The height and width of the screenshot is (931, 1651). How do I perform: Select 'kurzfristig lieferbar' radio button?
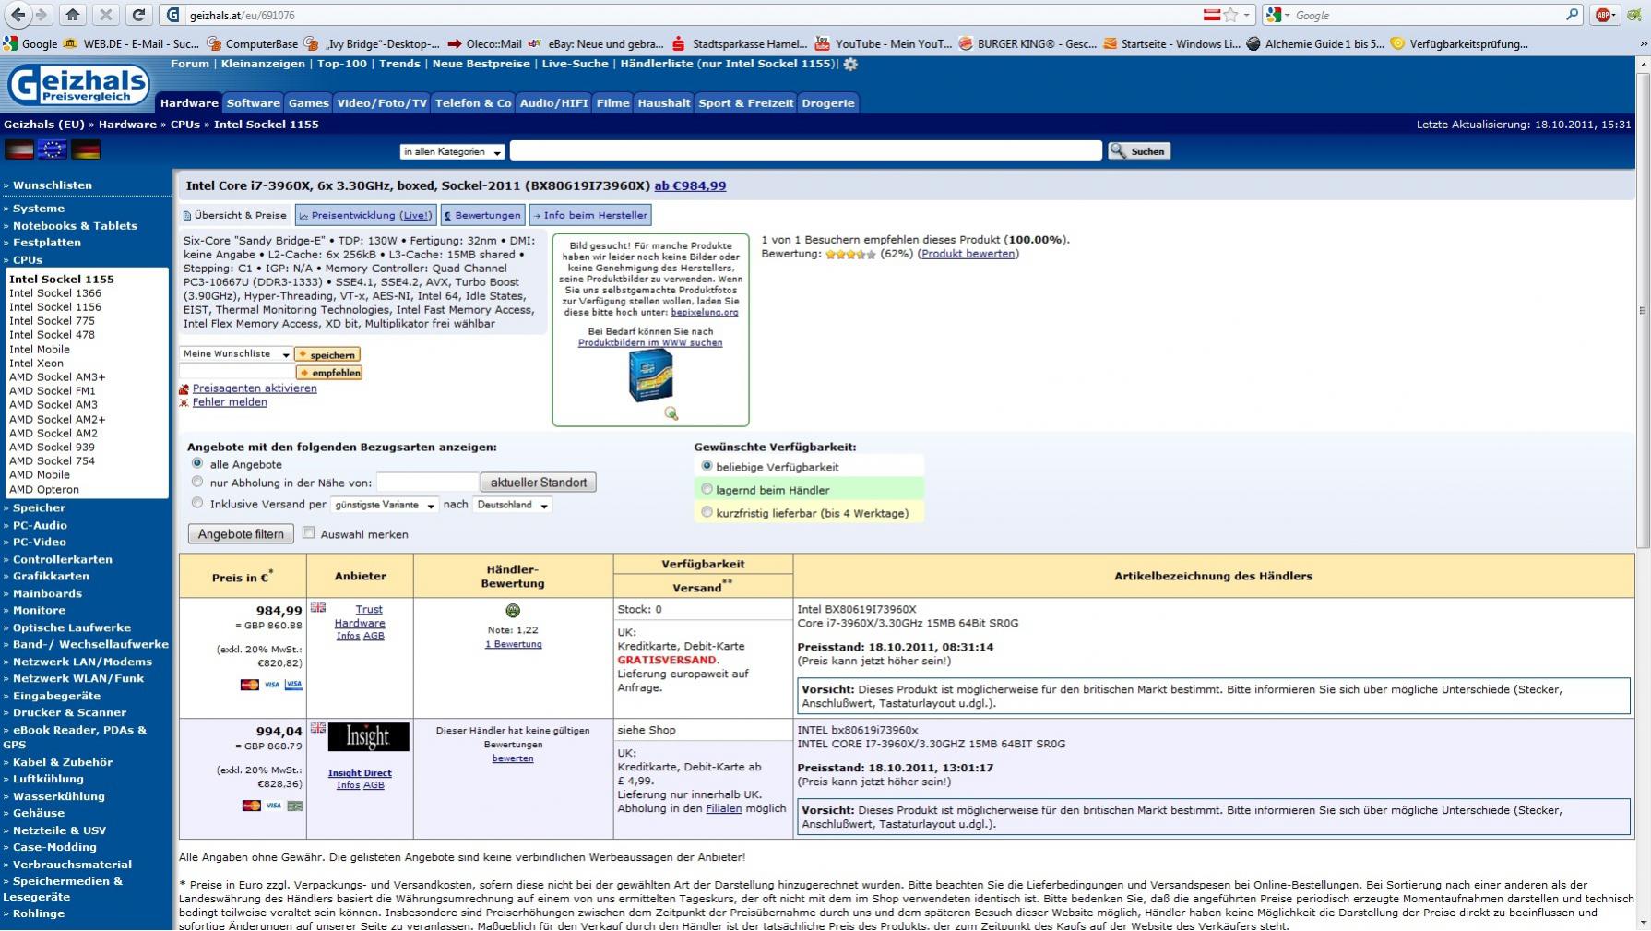707,512
